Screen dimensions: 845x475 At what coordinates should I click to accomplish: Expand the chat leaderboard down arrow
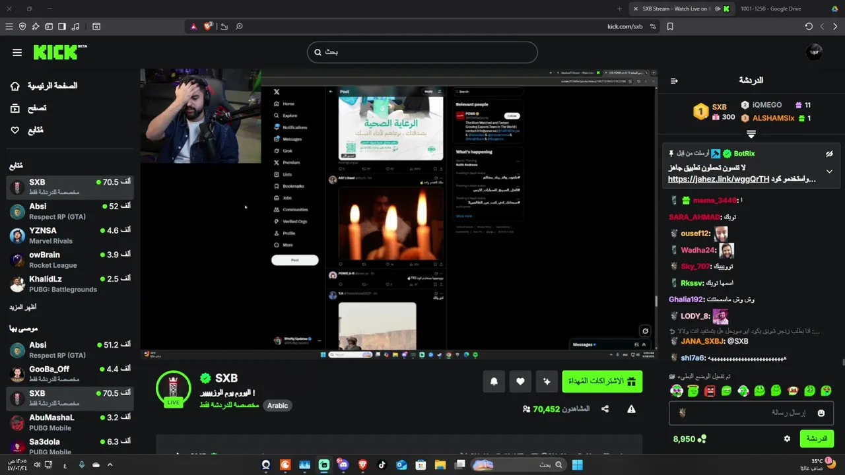pyautogui.click(x=751, y=134)
